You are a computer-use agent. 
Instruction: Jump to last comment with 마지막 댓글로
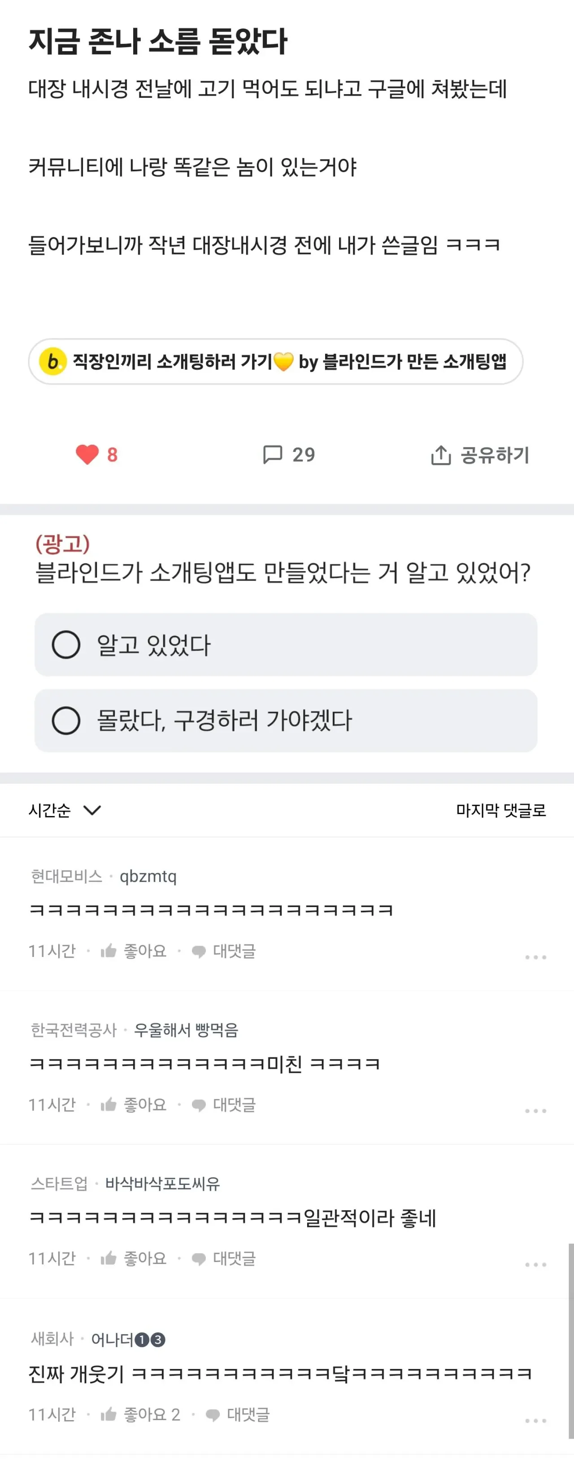[x=501, y=810]
